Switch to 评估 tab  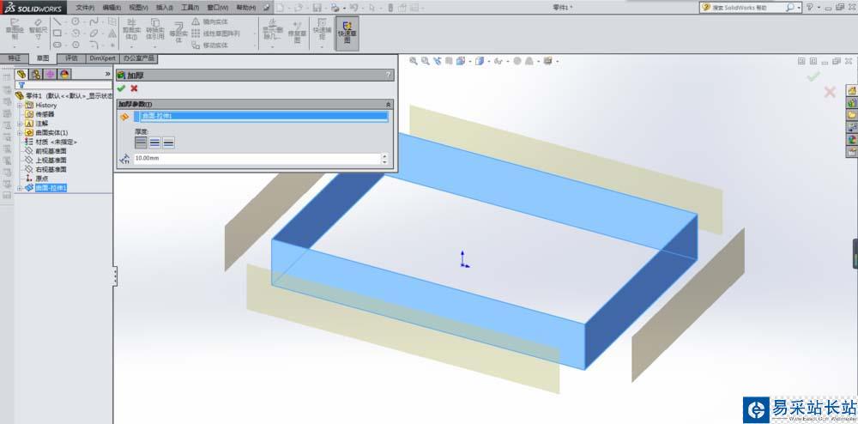tap(72, 58)
